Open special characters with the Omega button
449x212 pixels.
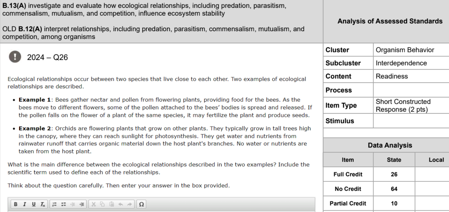click(x=141, y=204)
